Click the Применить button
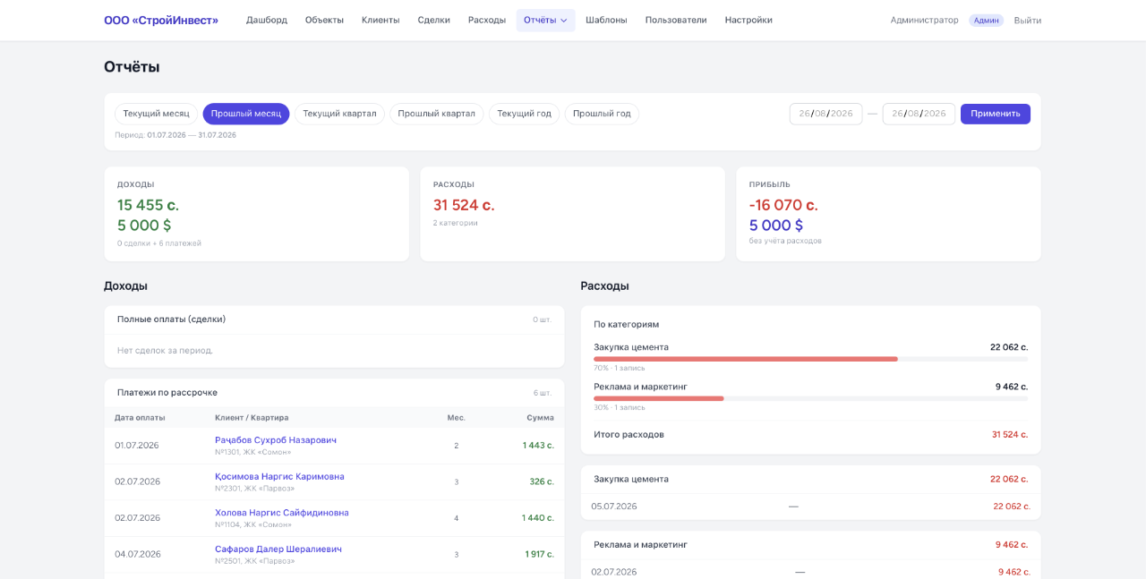Viewport: 1146px width, 579px height. tap(996, 114)
